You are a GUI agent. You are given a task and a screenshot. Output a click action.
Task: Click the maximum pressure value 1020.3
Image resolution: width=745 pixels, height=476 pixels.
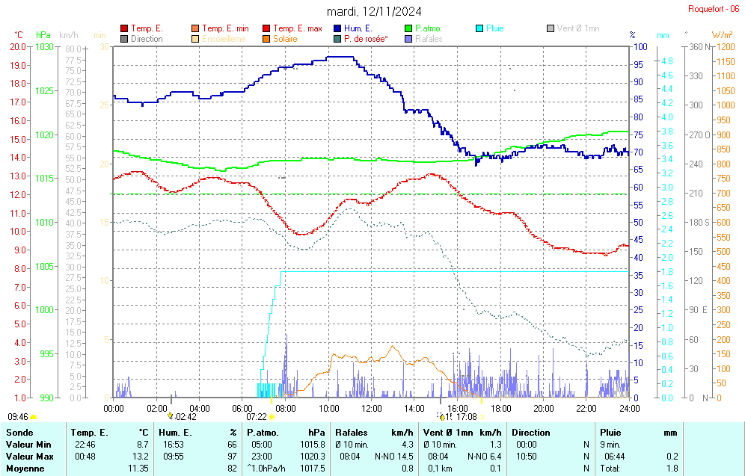coord(313,457)
